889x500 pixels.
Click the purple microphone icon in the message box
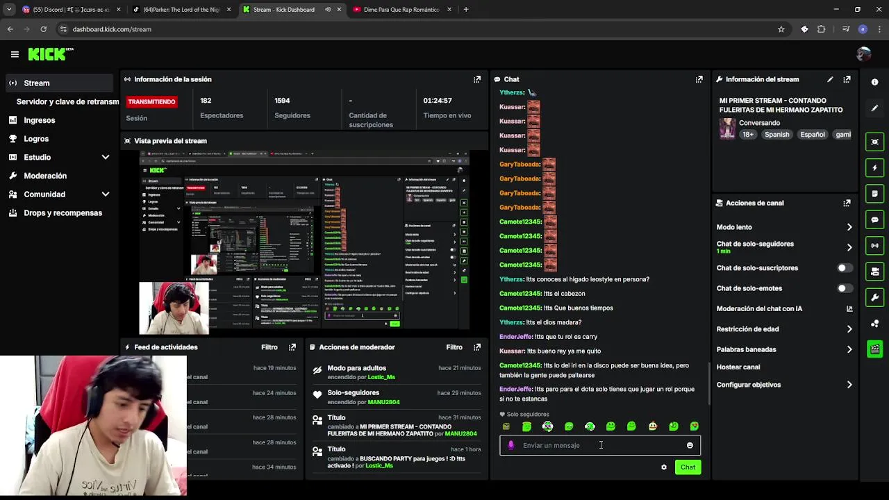(x=511, y=445)
